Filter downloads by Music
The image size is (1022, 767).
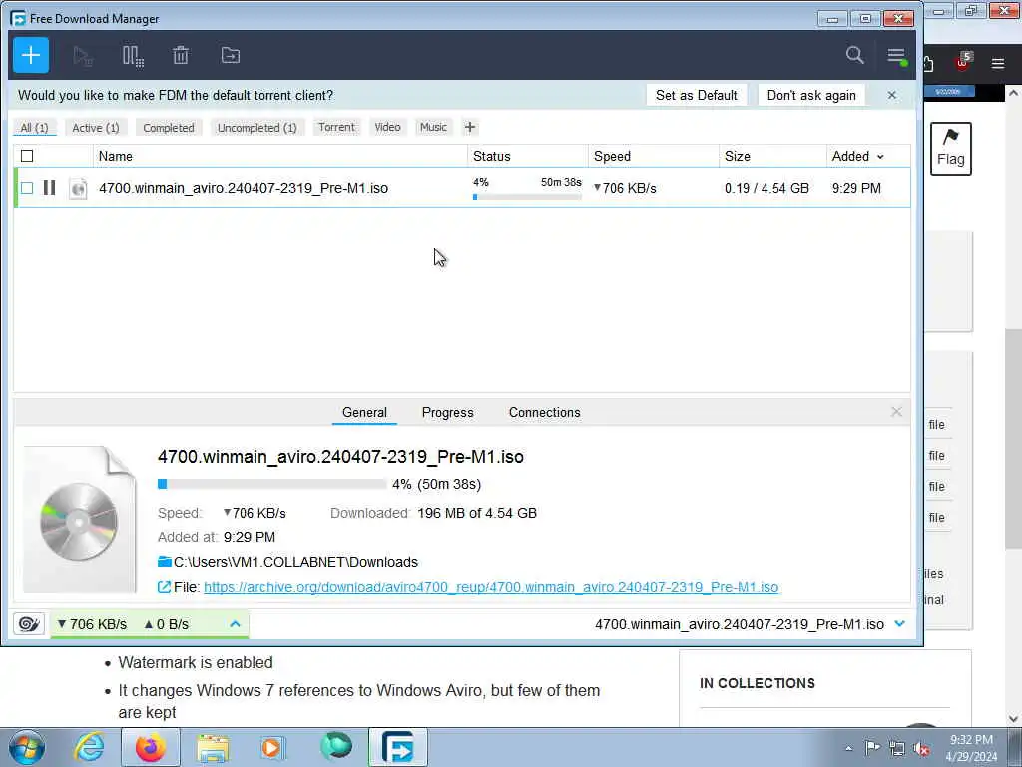pos(433,127)
